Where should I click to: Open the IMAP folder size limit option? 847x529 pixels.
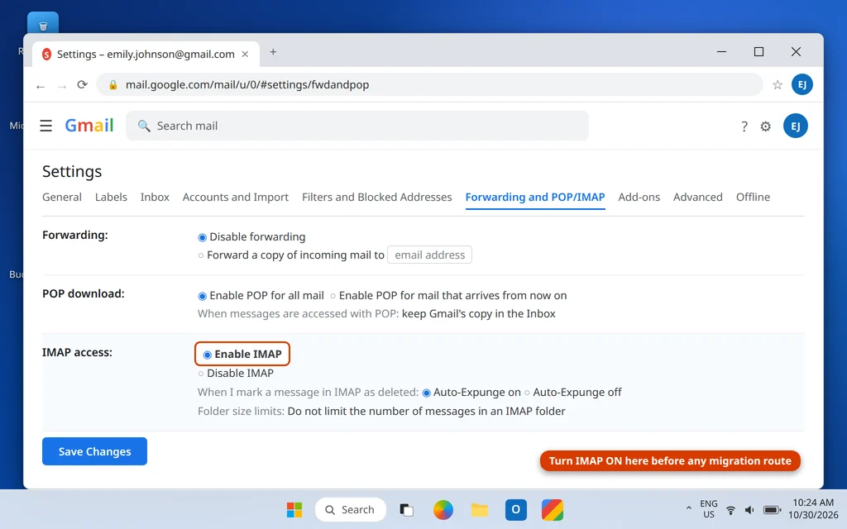[x=426, y=412]
